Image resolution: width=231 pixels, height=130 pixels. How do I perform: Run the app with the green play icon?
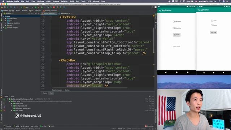[36, 7]
